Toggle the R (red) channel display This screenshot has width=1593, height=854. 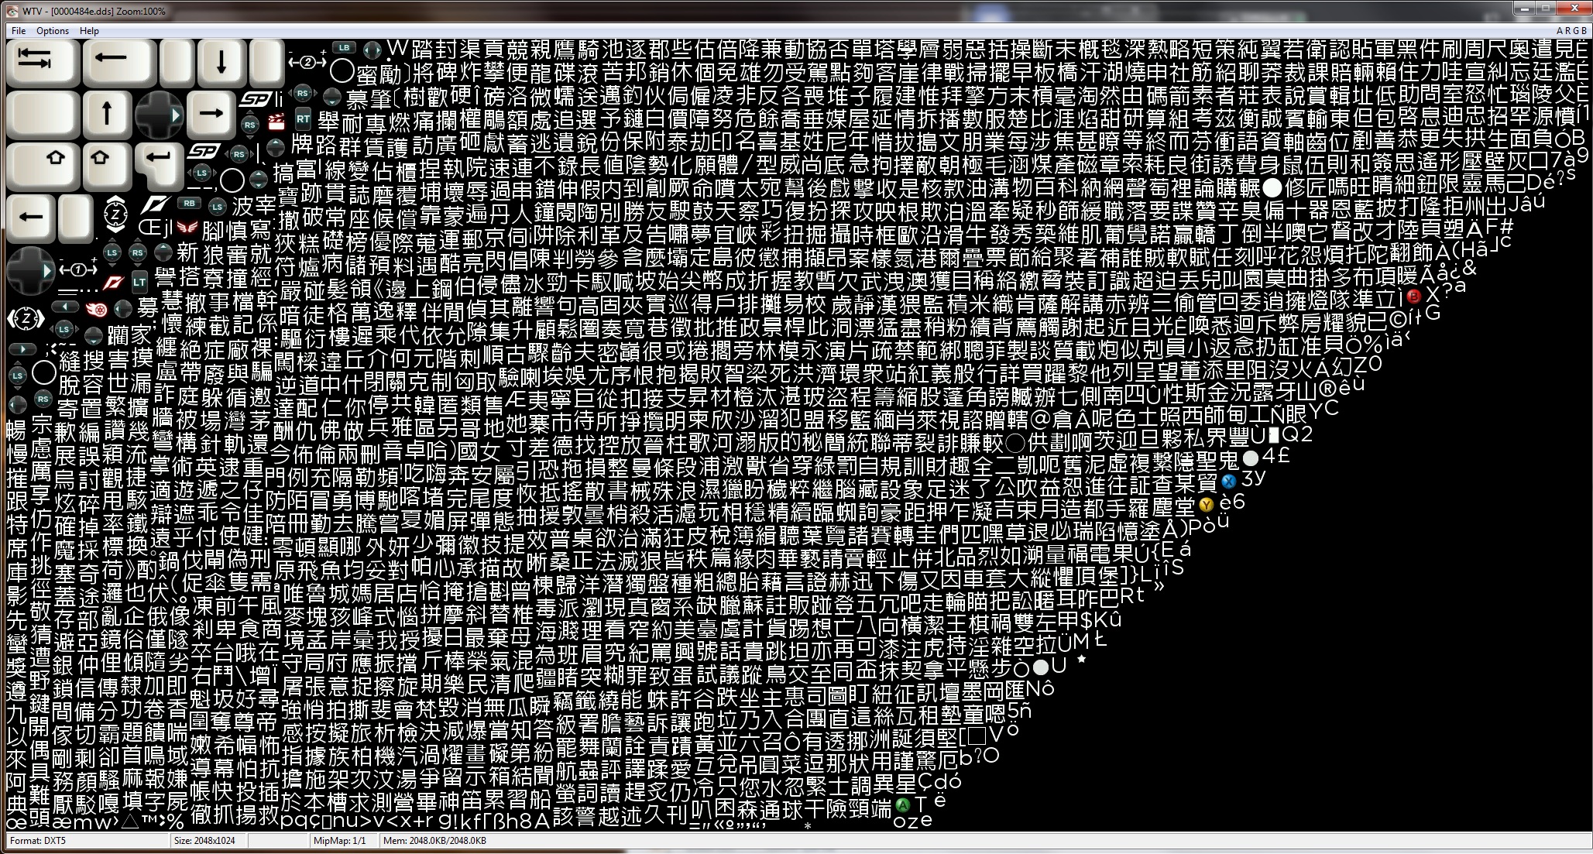1568,31
